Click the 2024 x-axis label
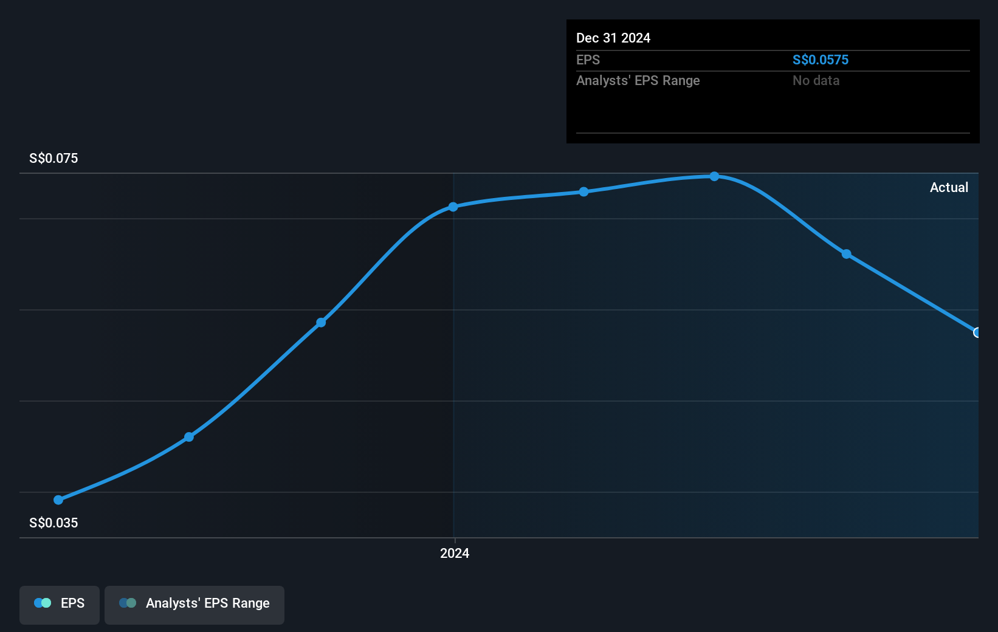The height and width of the screenshot is (632, 998). pos(455,553)
